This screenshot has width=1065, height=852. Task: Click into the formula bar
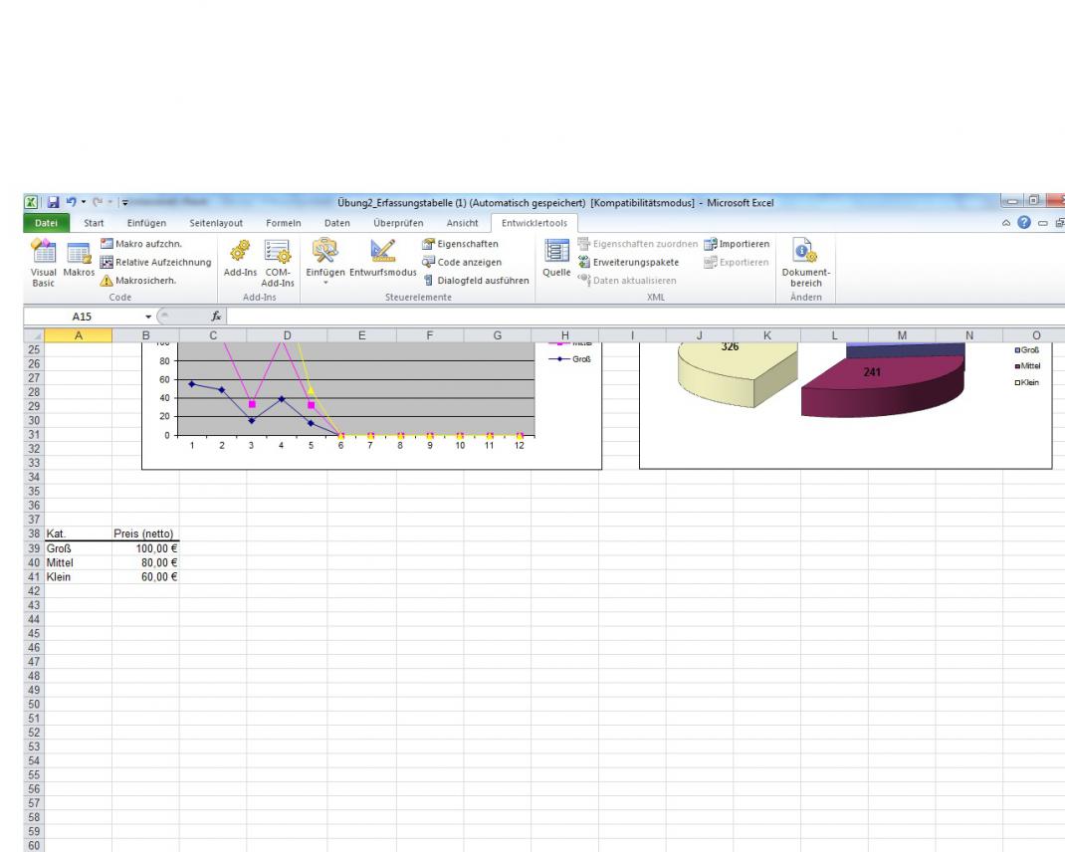645,317
